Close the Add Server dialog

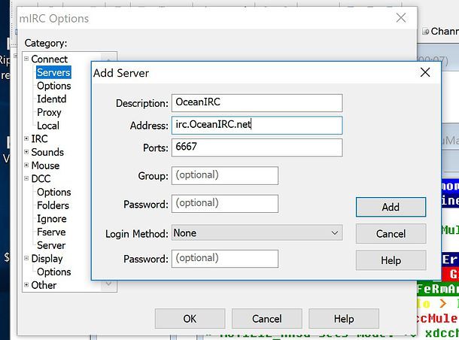click(x=425, y=72)
